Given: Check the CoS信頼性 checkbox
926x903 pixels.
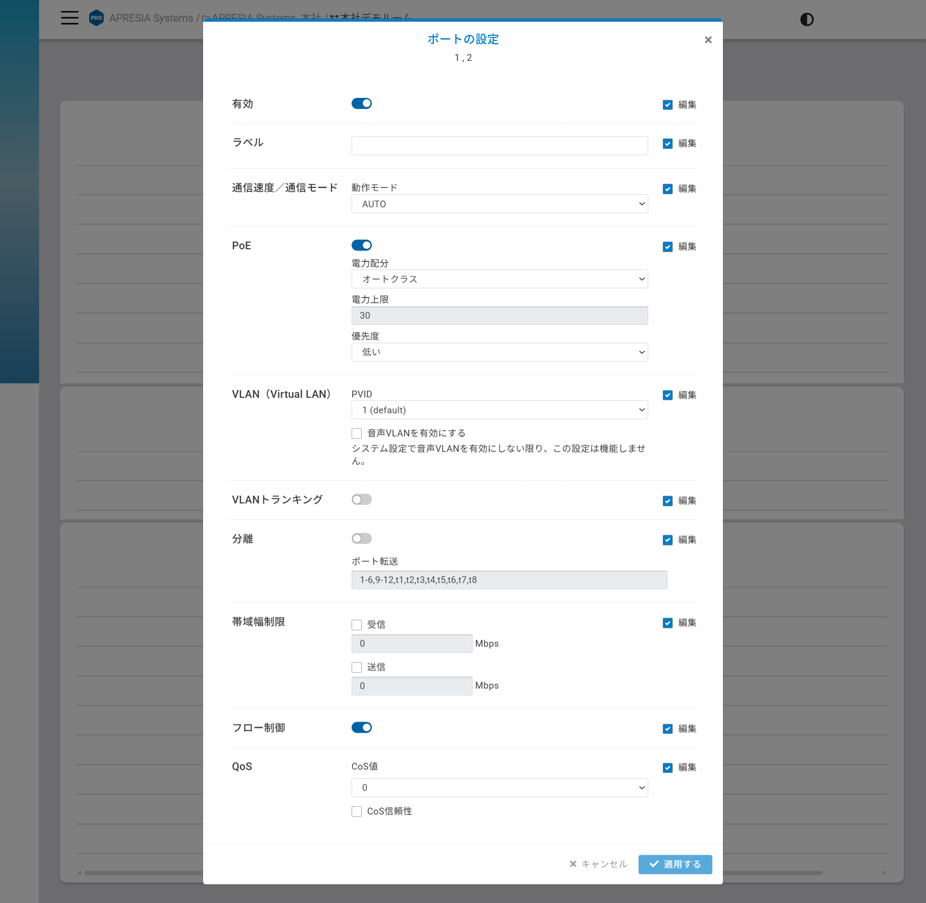Looking at the screenshot, I should pyautogui.click(x=356, y=811).
